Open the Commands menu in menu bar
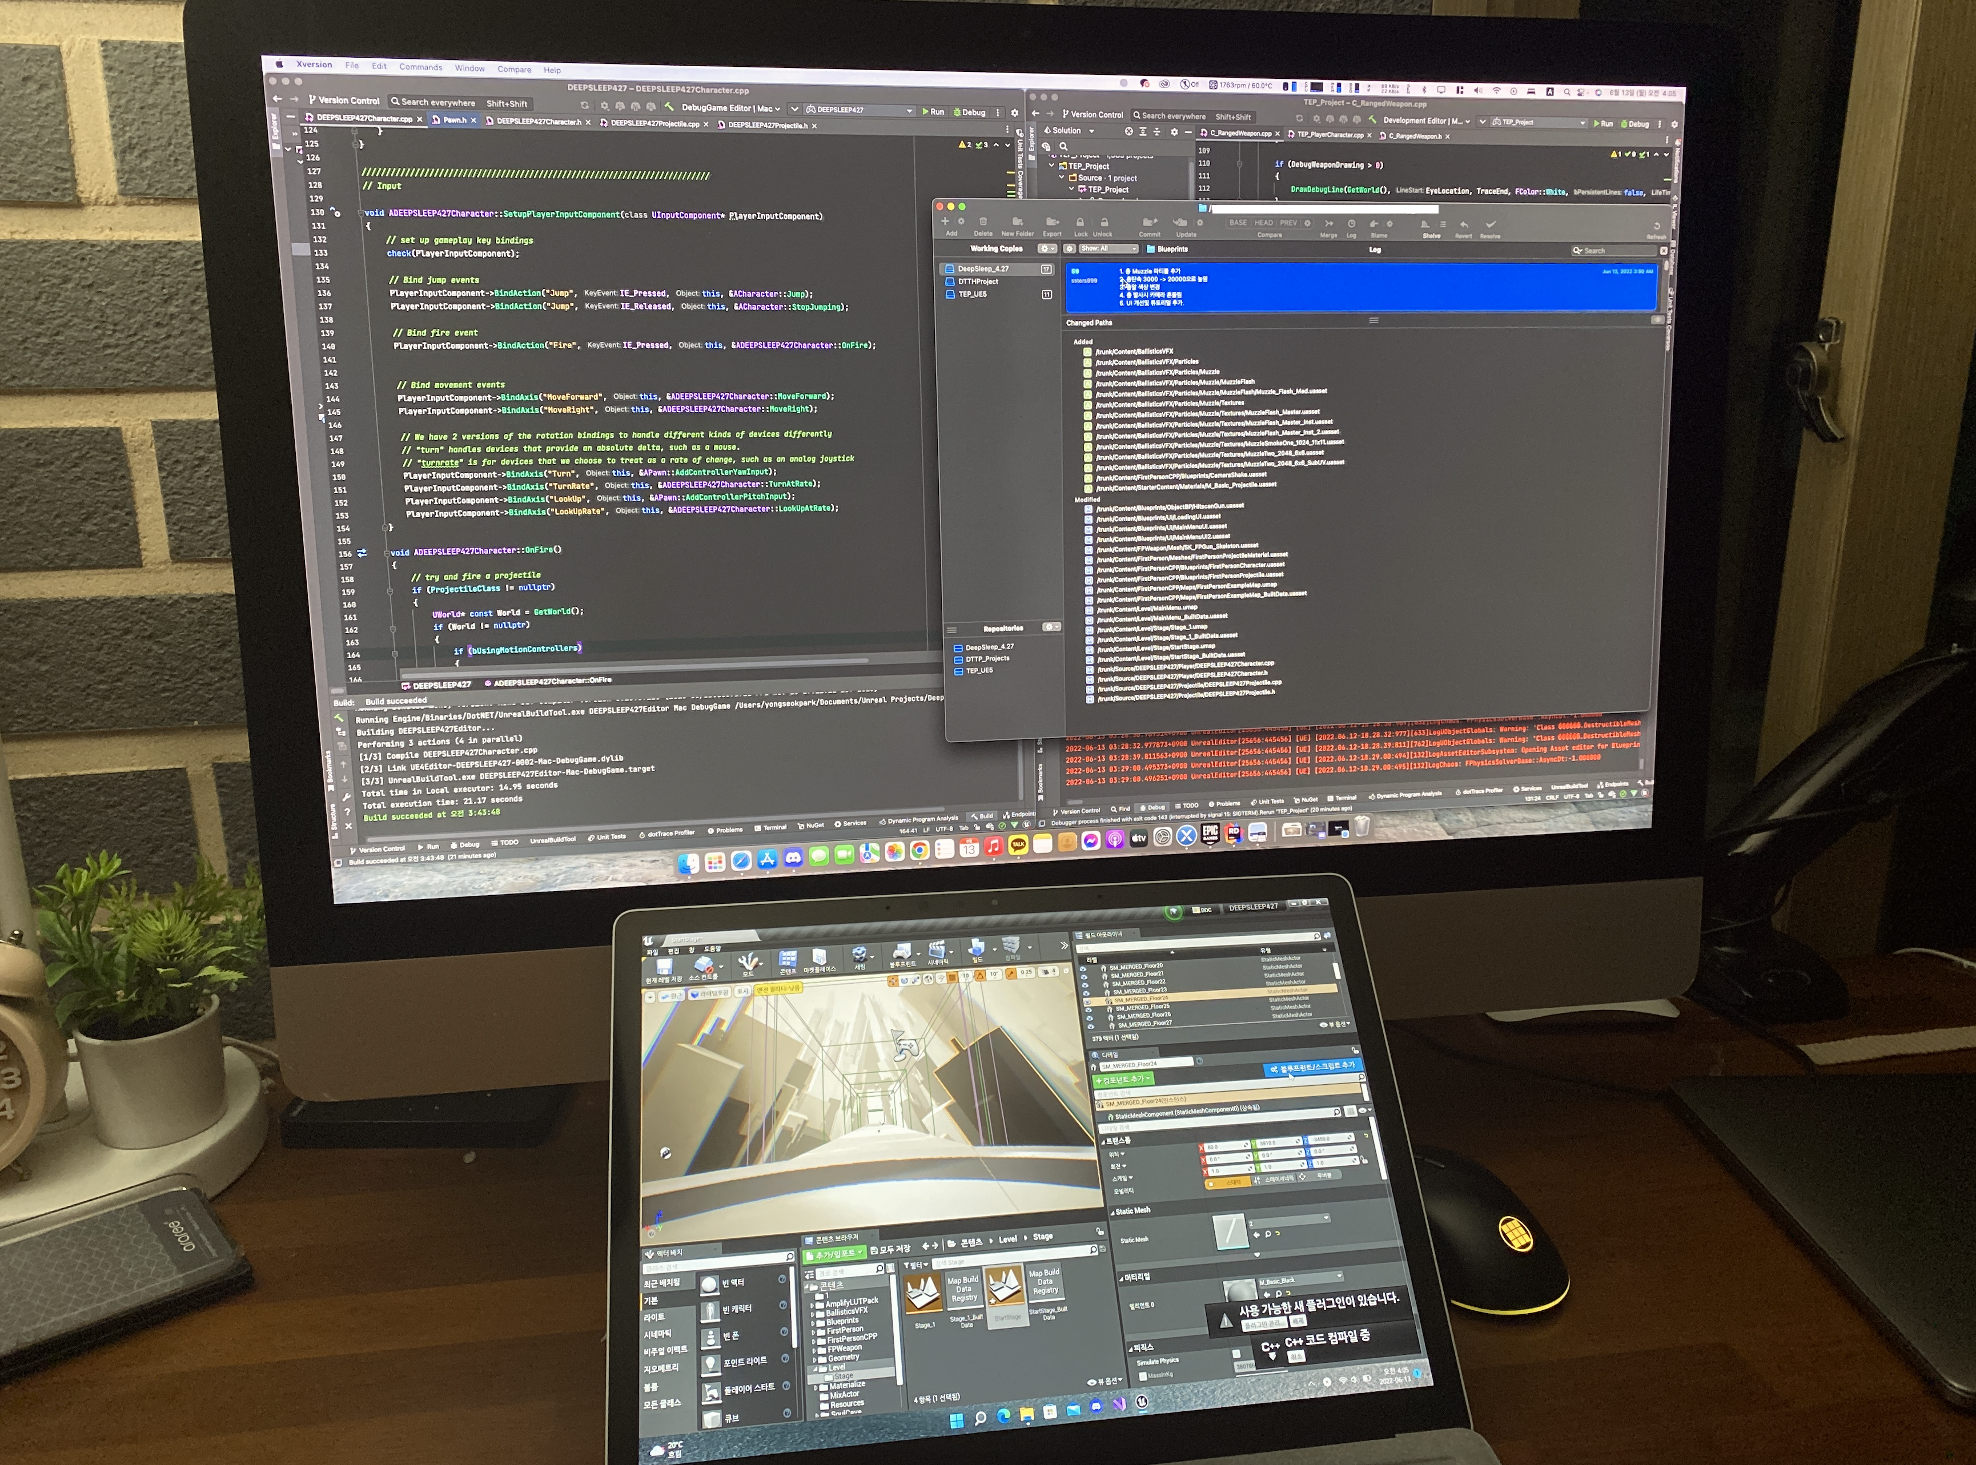This screenshot has width=1976, height=1465. (x=420, y=67)
